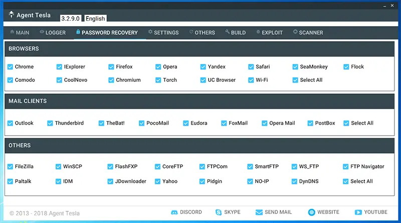Image resolution: width=401 pixels, height=223 pixels.
Task: Toggle the WinSCP checkbox
Action: coord(58,167)
